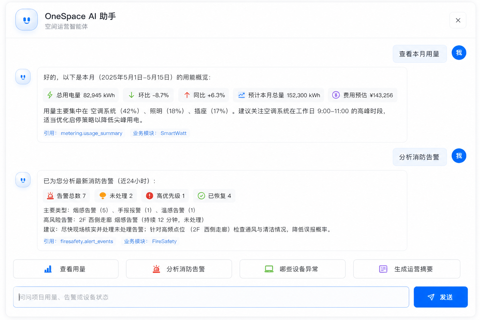Viewport: 480px width, 320px height.
Task: Click the 我 avatar beside 查看本月用量
Action: coord(459,52)
